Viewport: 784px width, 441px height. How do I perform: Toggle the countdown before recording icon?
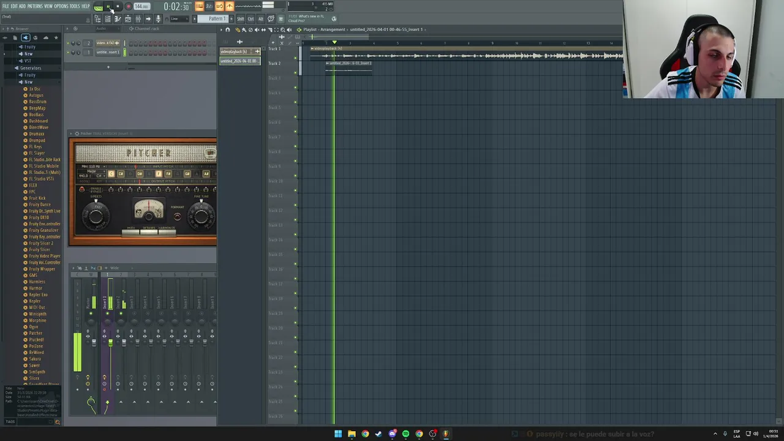(x=209, y=6)
